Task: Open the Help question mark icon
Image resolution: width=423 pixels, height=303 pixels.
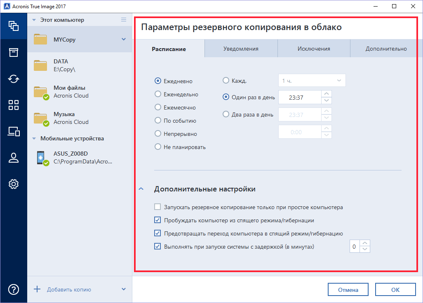Action: click(14, 289)
